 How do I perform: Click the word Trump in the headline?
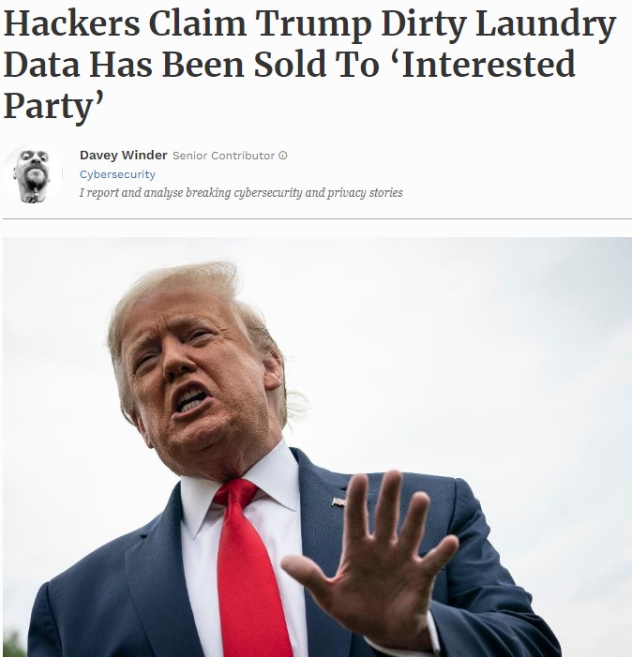[313, 25]
